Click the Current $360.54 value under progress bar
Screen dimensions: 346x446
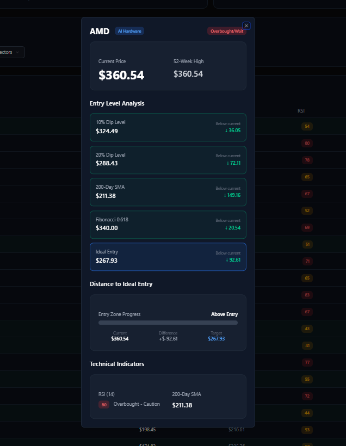pyautogui.click(x=120, y=339)
